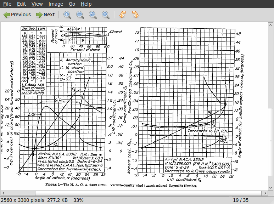Click the vertical scrollbar up arrow
The image size is (274, 204).
(x=271, y=24)
